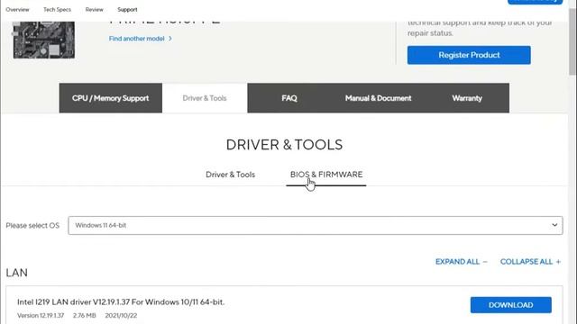Open the OS selection dropdown
The image size is (577, 324).
tap(316, 225)
